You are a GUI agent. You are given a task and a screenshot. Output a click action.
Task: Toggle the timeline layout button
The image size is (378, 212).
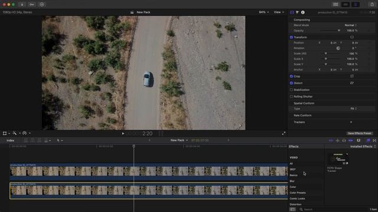346,4
